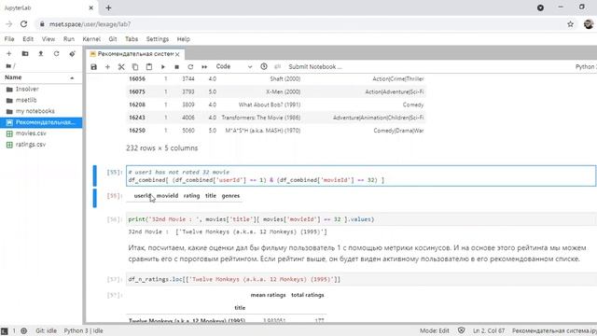The image size is (597, 336).
Task: Click trusted shield icon in status bar
Action: coord(461,330)
